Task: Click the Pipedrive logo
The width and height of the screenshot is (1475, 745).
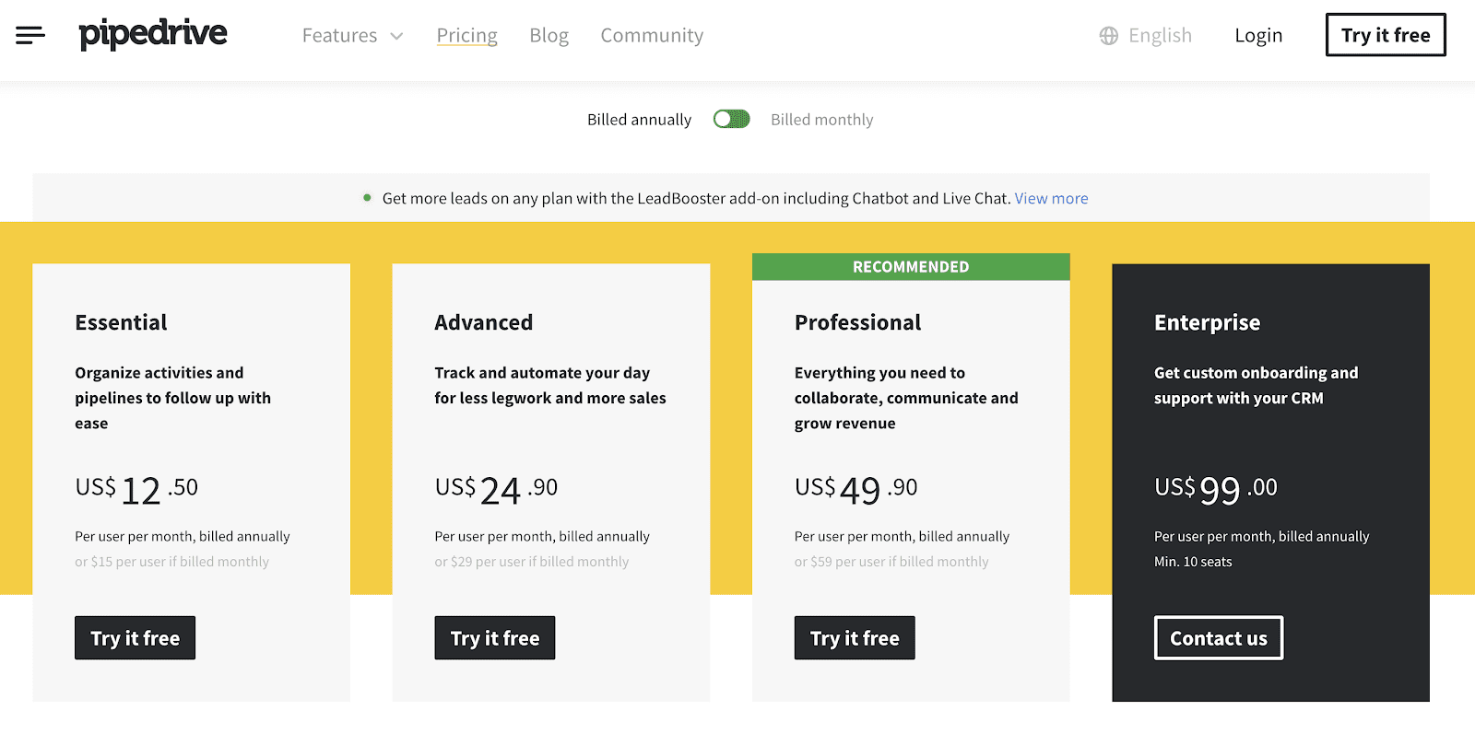Action: coord(153,34)
